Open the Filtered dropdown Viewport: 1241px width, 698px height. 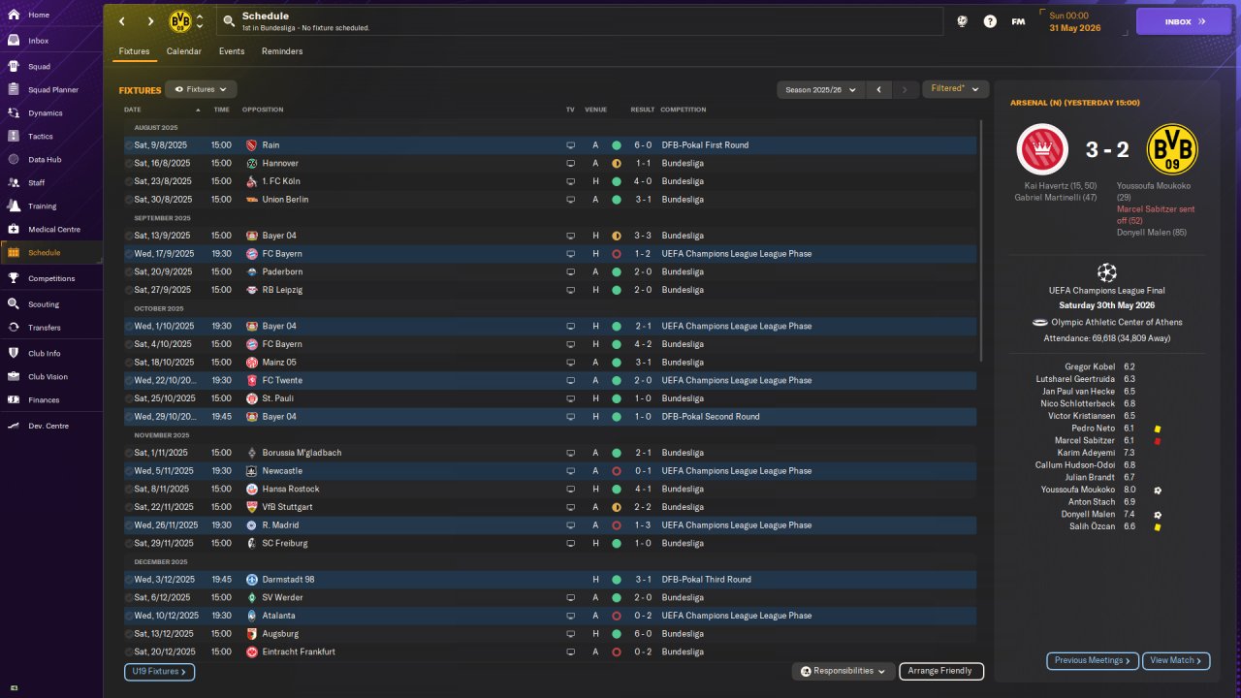(955, 89)
